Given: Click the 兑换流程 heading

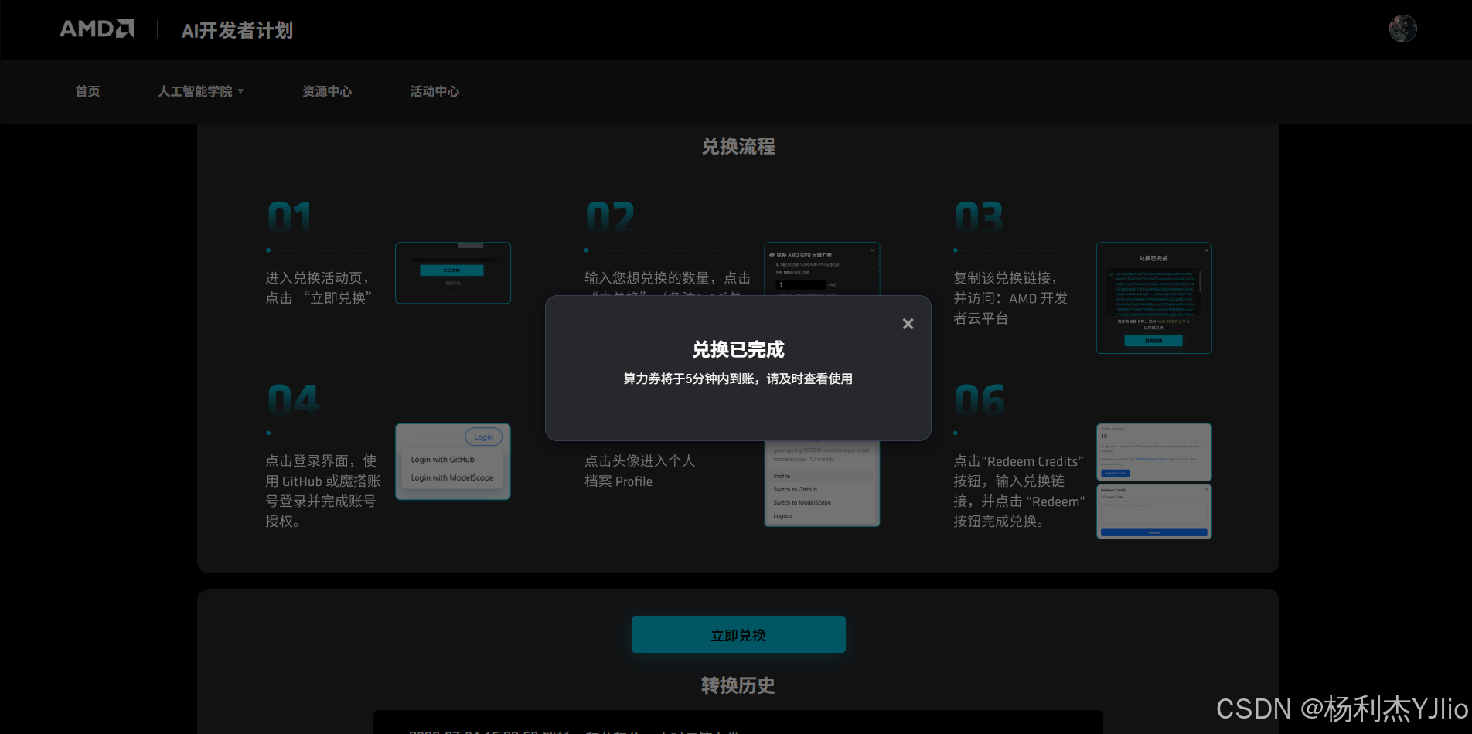Looking at the screenshot, I should pyautogui.click(x=738, y=146).
